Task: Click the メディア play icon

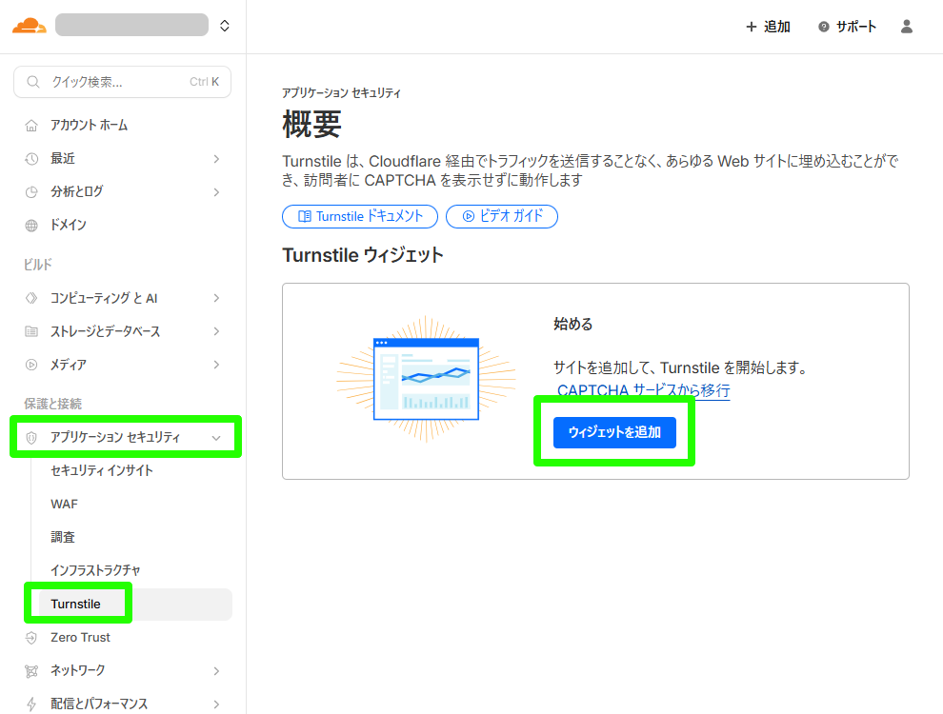Action: [31, 365]
